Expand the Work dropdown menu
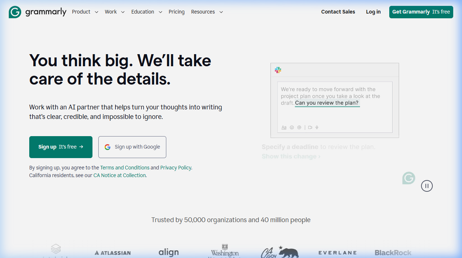 click(114, 12)
